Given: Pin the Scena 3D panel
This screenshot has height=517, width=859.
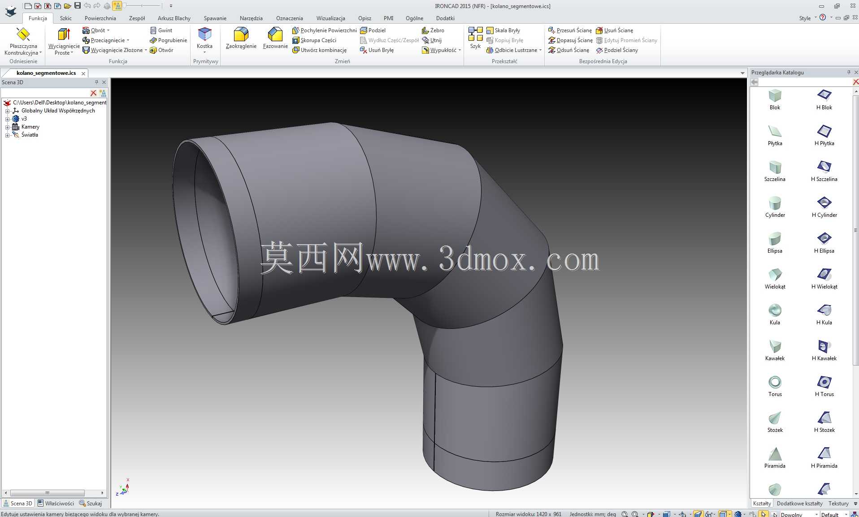Looking at the screenshot, I should click(96, 82).
